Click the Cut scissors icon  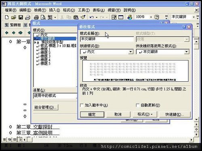coord(62,17)
